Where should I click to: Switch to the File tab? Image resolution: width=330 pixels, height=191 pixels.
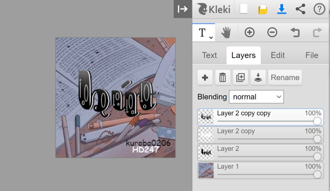pyautogui.click(x=312, y=55)
